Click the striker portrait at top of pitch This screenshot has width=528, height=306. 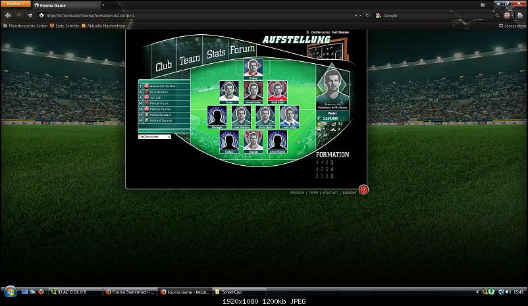tap(253, 67)
